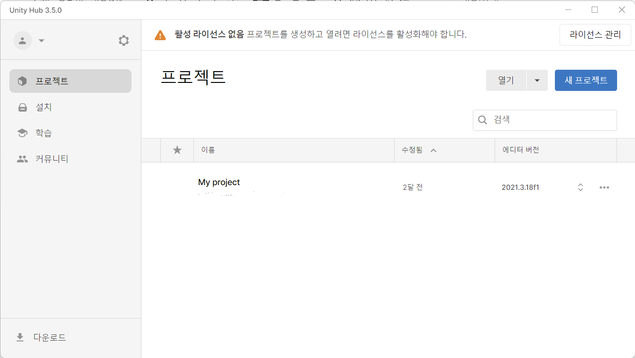
Task: Click the cube icon beside 프로젝트
Action: tap(22, 81)
